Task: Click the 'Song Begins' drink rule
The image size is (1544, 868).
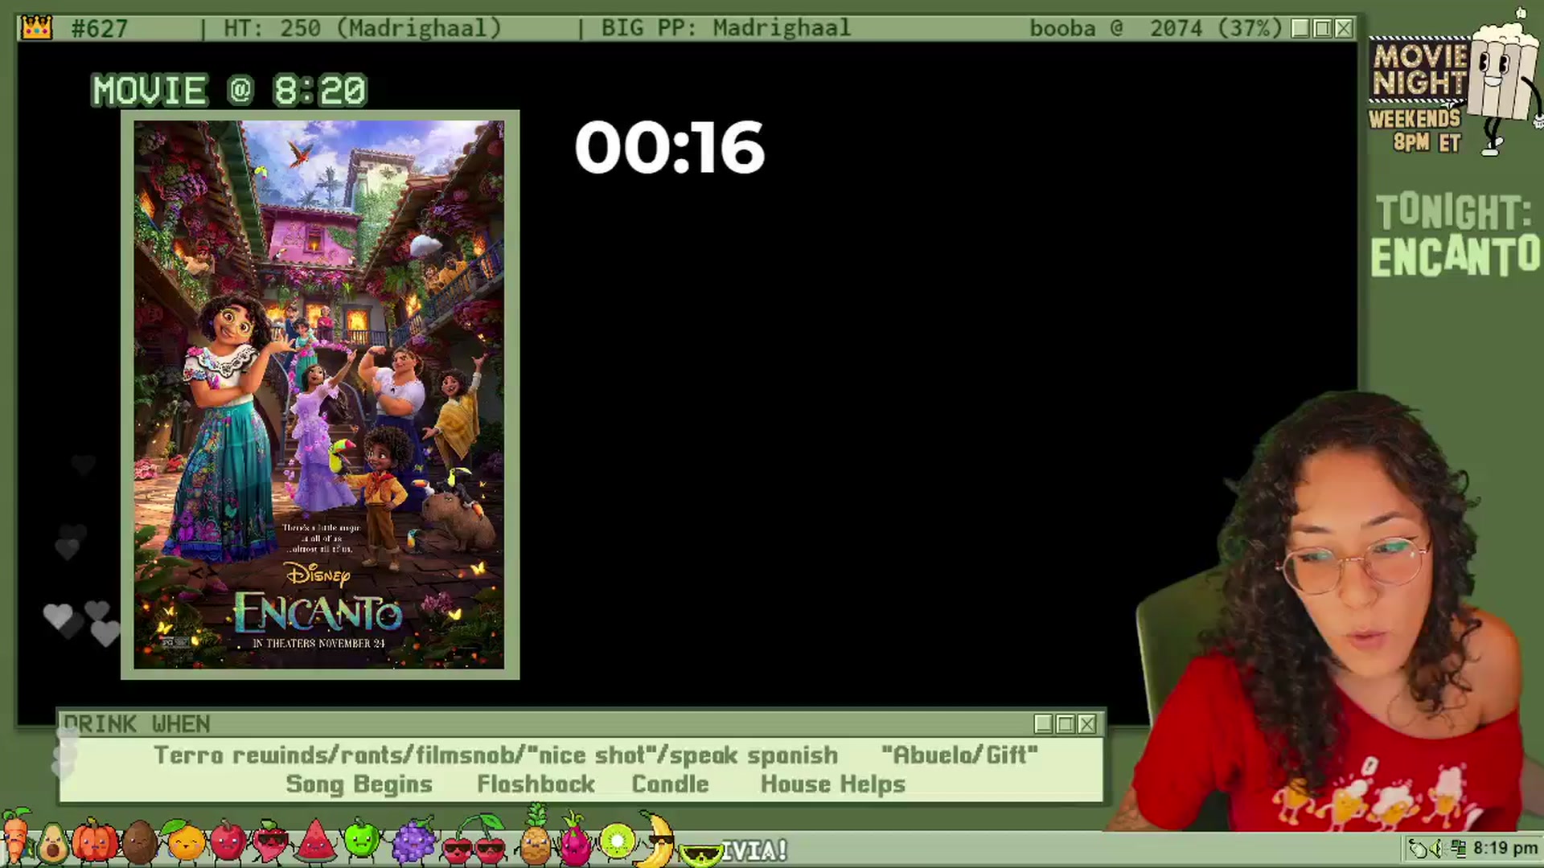Action: tap(359, 784)
